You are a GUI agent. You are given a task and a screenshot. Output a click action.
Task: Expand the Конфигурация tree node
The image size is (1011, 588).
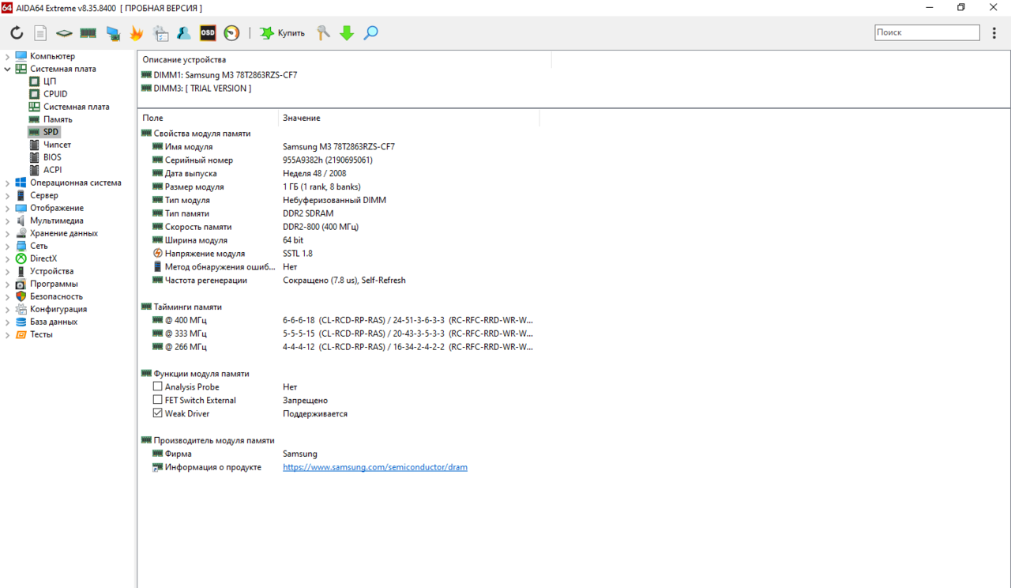(7, 309)
